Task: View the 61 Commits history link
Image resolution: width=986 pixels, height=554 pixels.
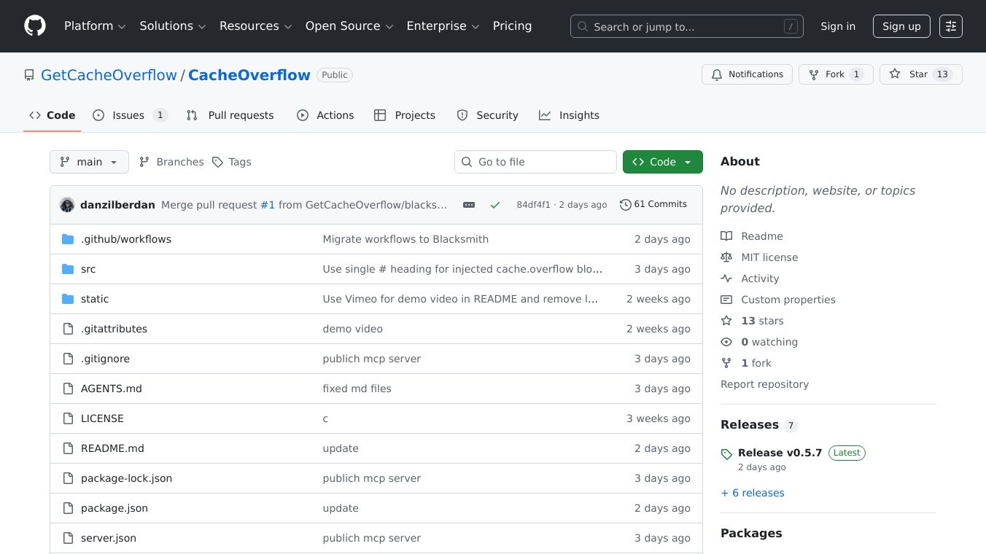Action: click(653, 204)
